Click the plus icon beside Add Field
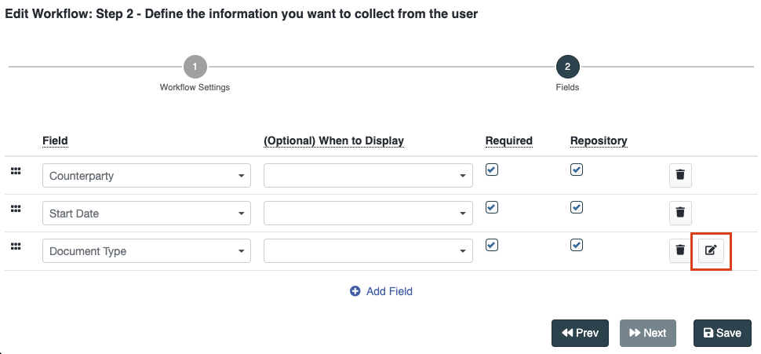The width and height of the screenshot is (761, 354). coord(355,291)
